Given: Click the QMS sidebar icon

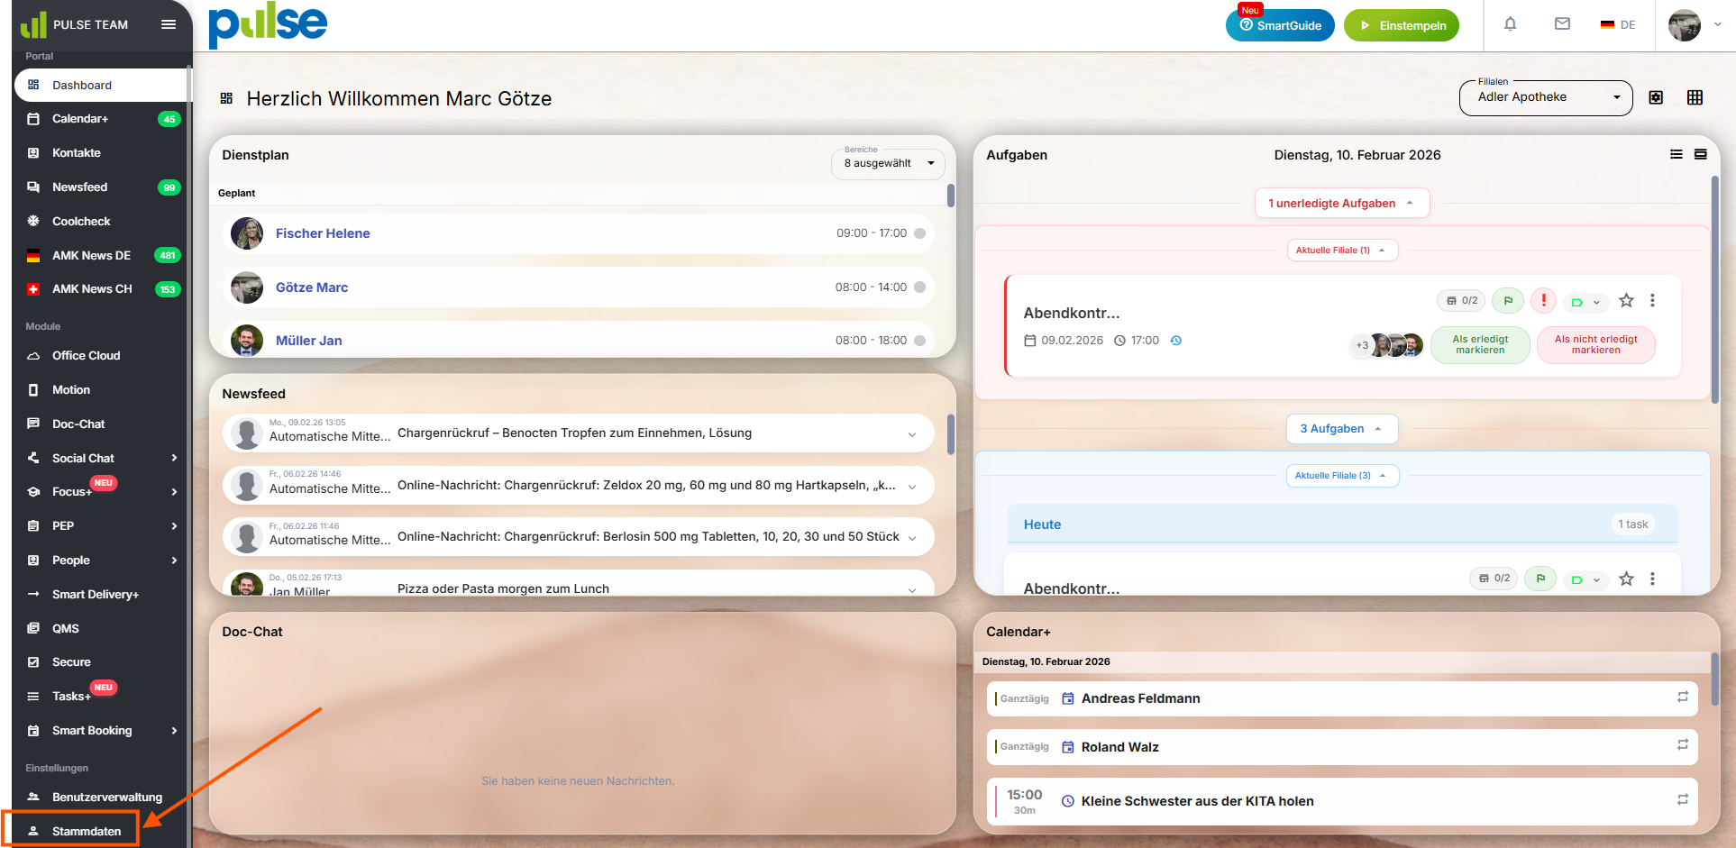Looking at the screenshot, I should pyautogui.click(x=33, y=629).
